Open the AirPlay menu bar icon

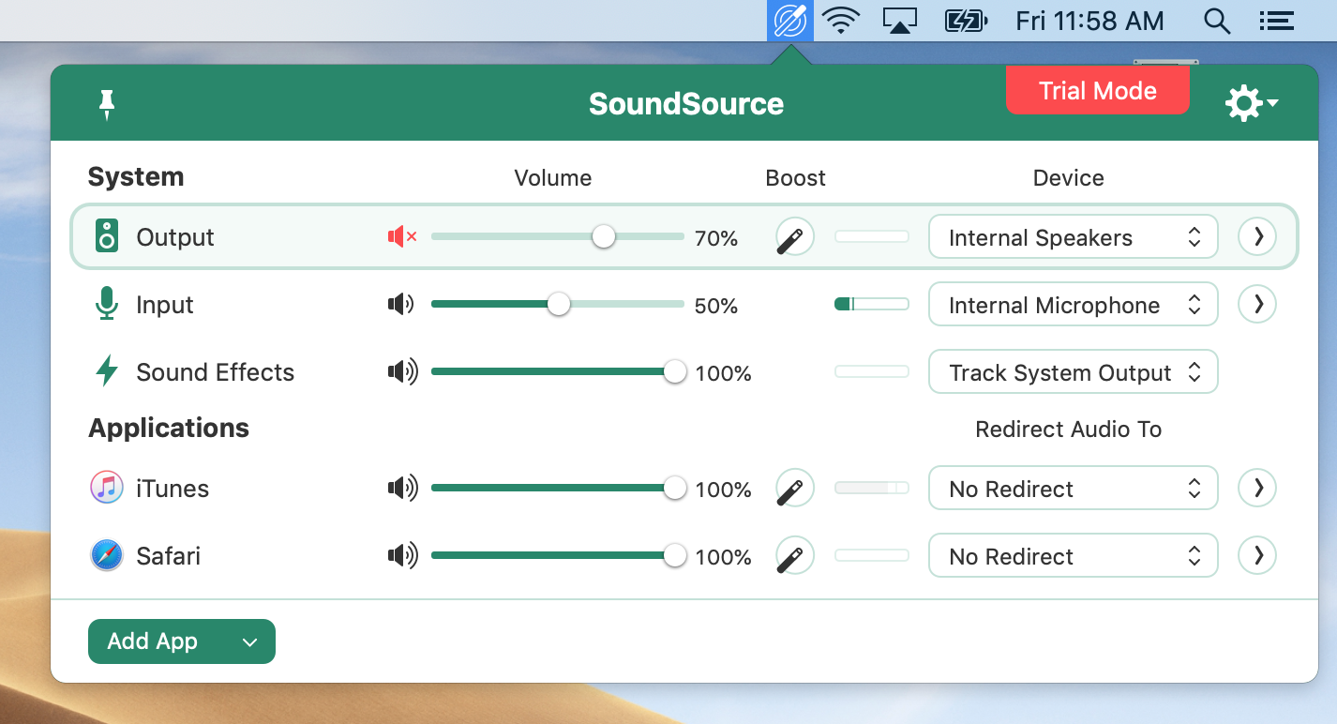[x=900, y=21]
